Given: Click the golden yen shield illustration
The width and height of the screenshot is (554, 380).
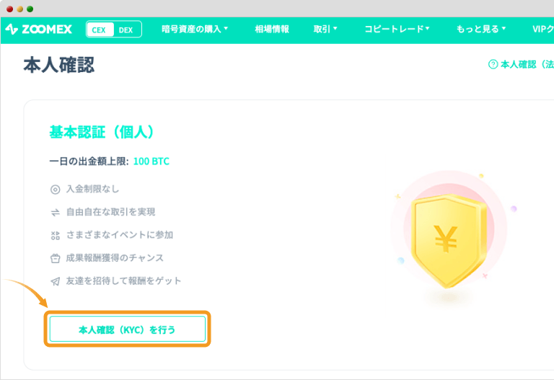Looking at the screenshot, I should coord(445,239).
